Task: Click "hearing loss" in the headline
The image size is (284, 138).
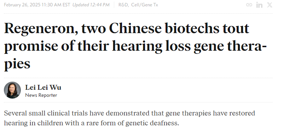Action: coord(151,46)
